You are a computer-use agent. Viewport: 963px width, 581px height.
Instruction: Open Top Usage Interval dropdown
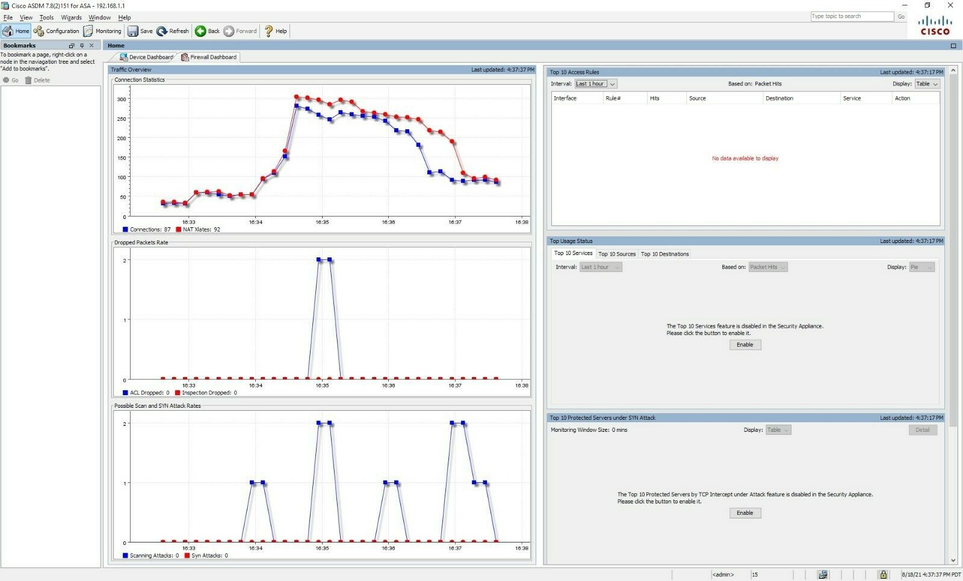point(600,267)
